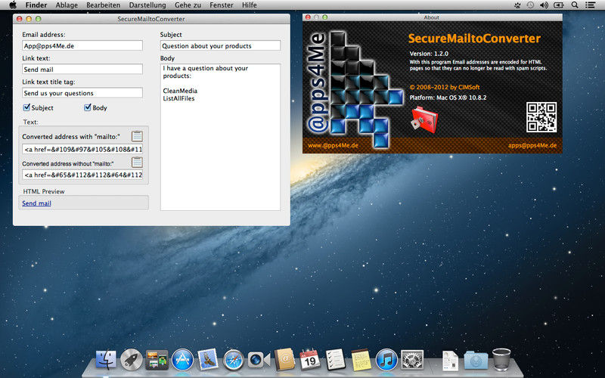Viewport: 605px width, 378px height.
Task: Click the battery status icon
Action: coord(559,5)
